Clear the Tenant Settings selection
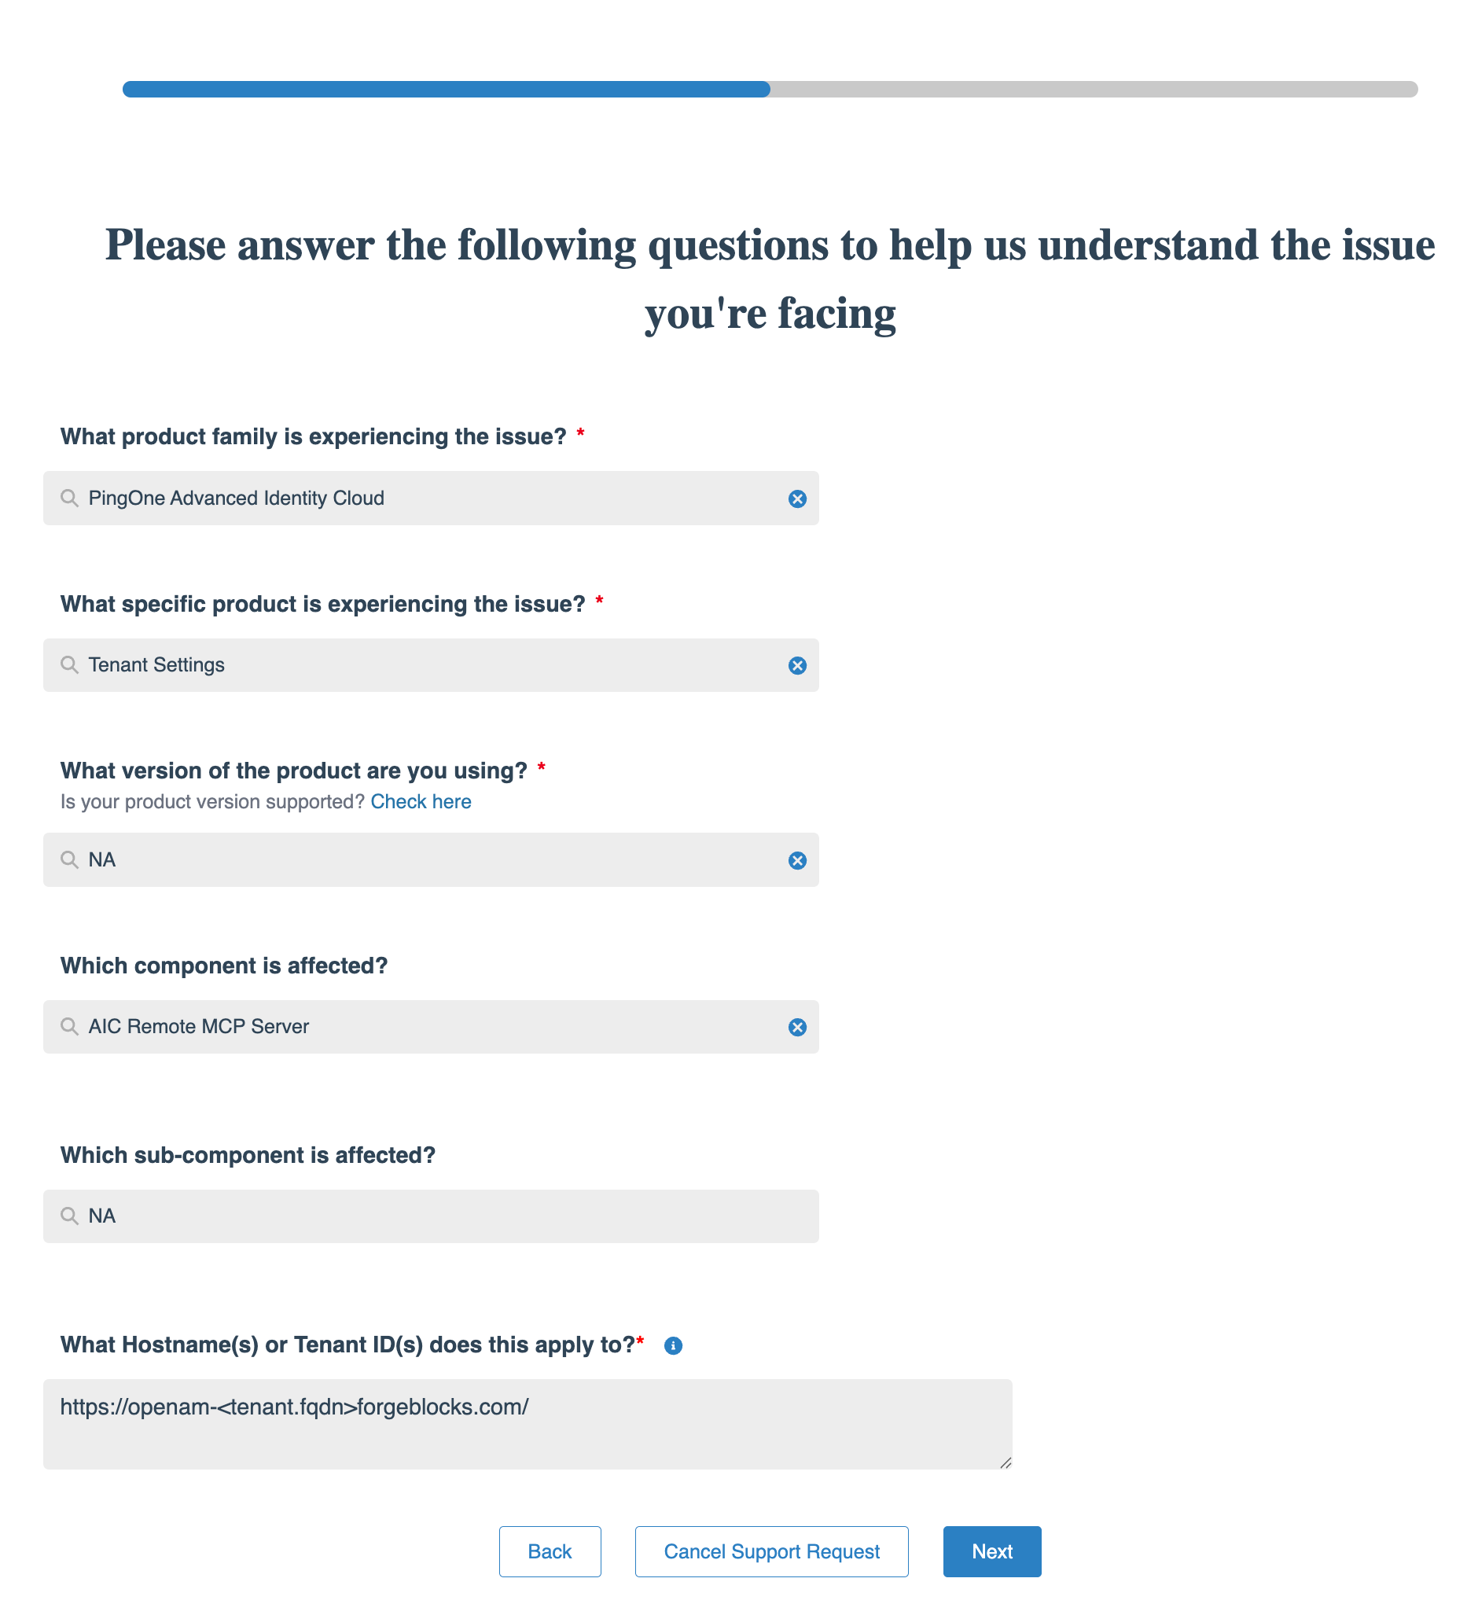This screenshot has width=1478, height=1615. (797, 666)
